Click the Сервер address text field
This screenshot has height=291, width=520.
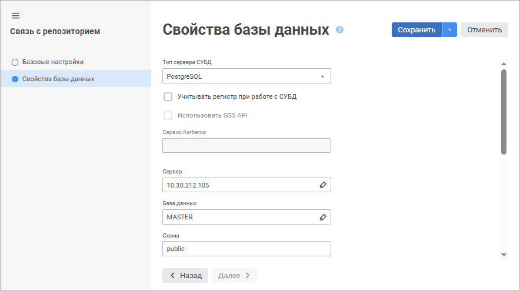(x=238, y=185)
